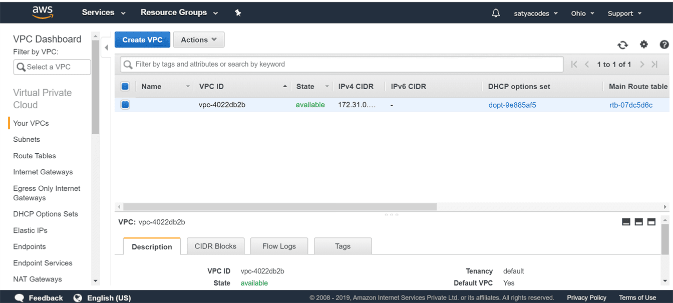This screenshot has width=673, height=303.
Task: Minimize the details pane using leftmost layout icon
Action: pyautogui.click(x=626, y=222)
